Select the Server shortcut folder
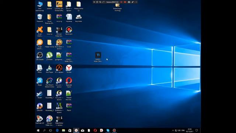Screen dimensions: 236x133 coord(69,6)
